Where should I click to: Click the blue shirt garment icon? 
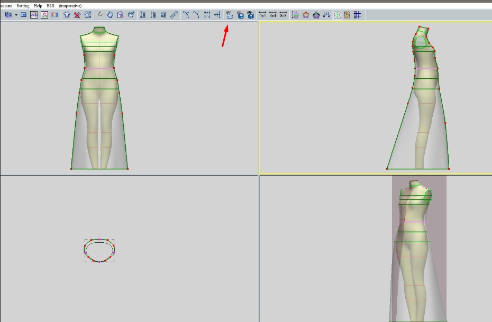67,15
